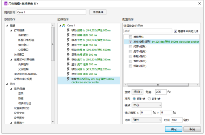Toggle 隐藏未命名的元件 checkbox
205x135 pixels.
coord(175,31)
